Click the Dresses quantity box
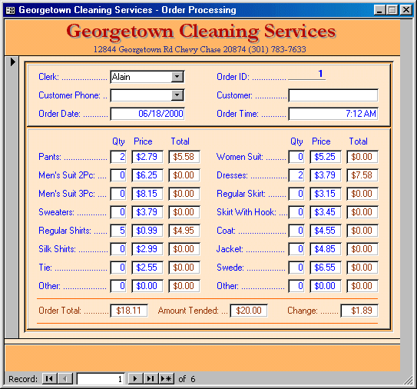The image size is (417, 389). tap(296, 175)
